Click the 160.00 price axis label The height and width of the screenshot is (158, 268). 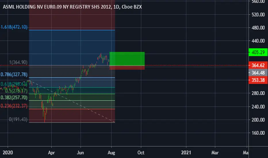pyautogui.click(x=258, y=133)
